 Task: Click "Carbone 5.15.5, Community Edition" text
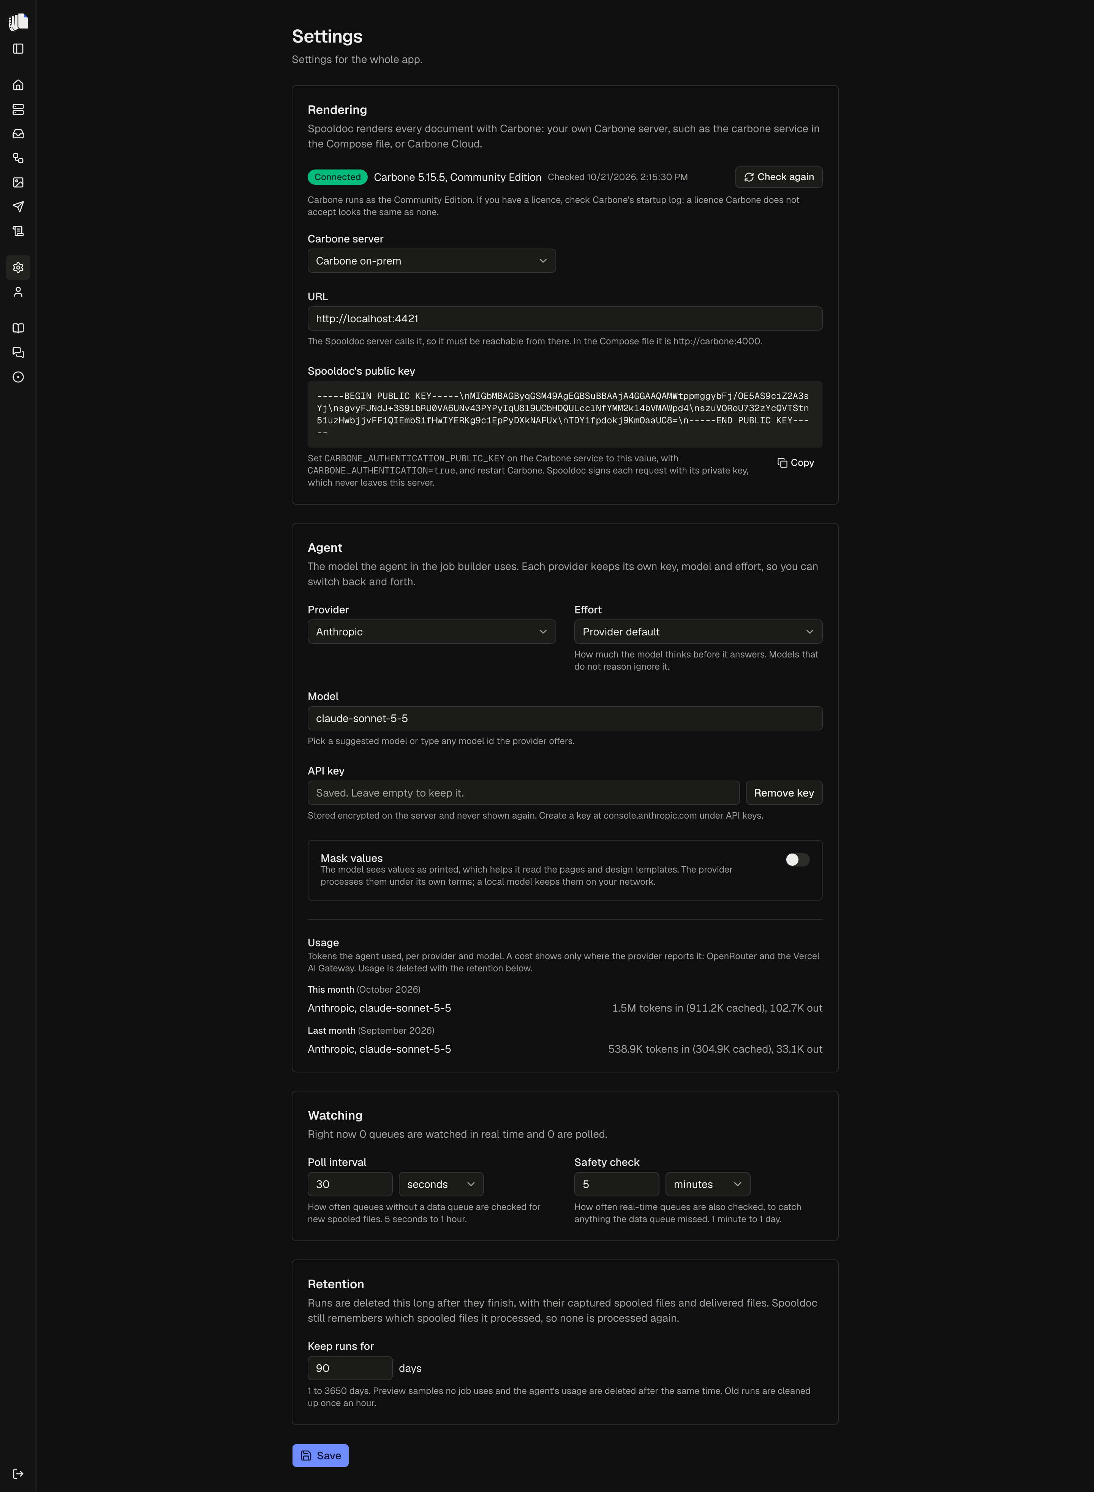click(x=458, y=177)
